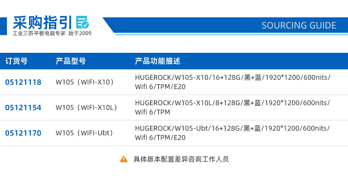
Task: Select the W105（WIFI-X10） model cell
Action: pyautogui.click(x=85, y=82)
